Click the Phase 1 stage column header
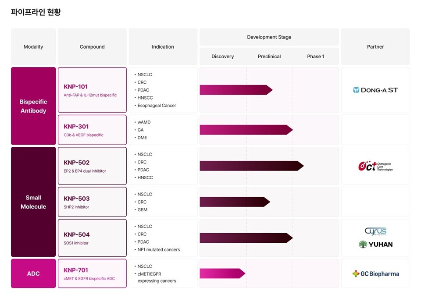Image resolution: width=421 pixels, height=298 pixels. click(x=316, y=57)
